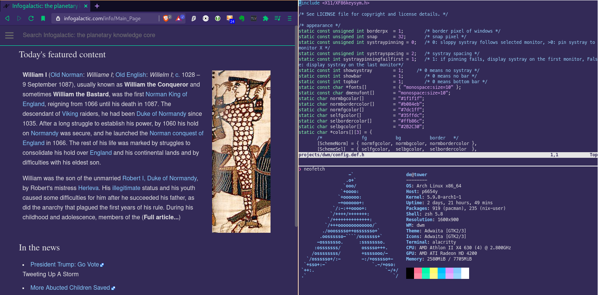598x295 pixels.
Task: Open the RSS feed extension with badge 24
Action: [x=230, y=19]
